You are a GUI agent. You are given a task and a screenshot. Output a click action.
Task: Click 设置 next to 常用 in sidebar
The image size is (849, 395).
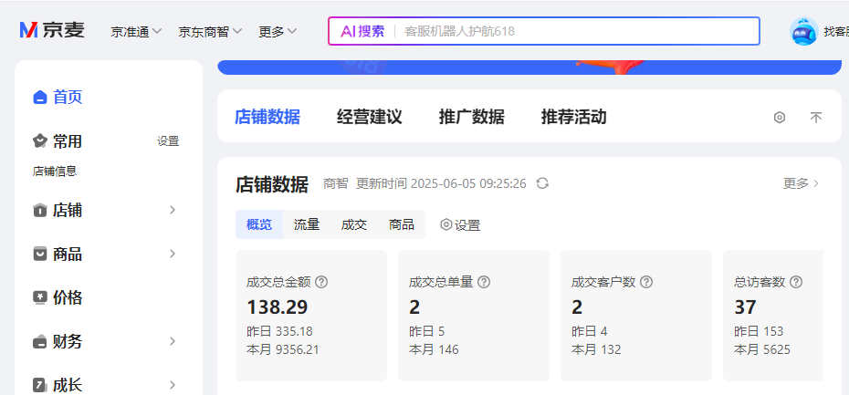coord(168,141)
